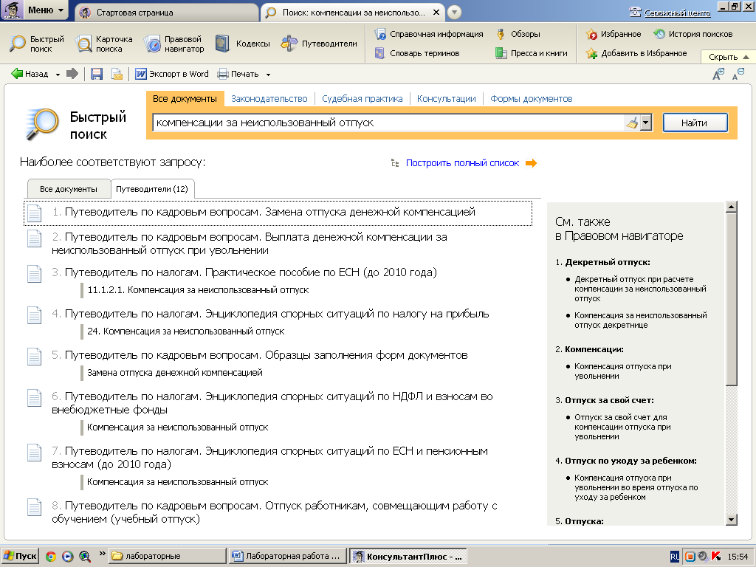Show История поисков

coord(693,34)
